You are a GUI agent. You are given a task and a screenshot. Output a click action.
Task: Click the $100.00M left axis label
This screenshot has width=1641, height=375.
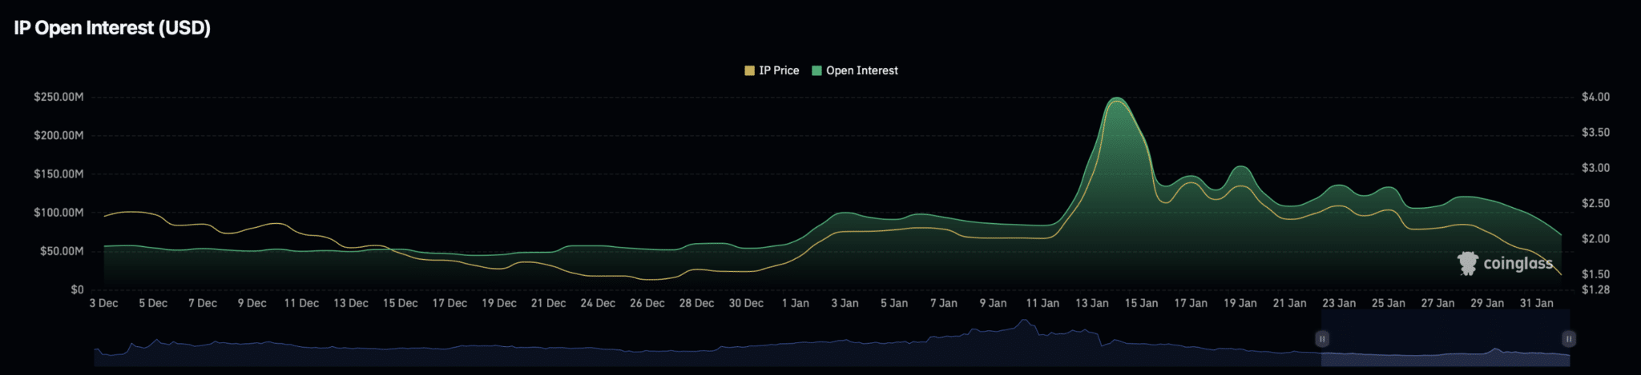(x=58, y=213)
